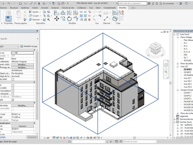Click the Text 'A' icon in quick access toolbar
This screenshot has width=193, height=145.
pyautogui.click(x=39, y=3)
